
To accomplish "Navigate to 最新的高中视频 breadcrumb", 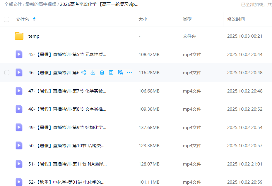I will click(x=41, y=4).
